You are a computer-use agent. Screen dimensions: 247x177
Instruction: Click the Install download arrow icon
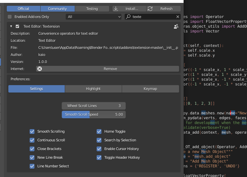[x=116, y=9]
